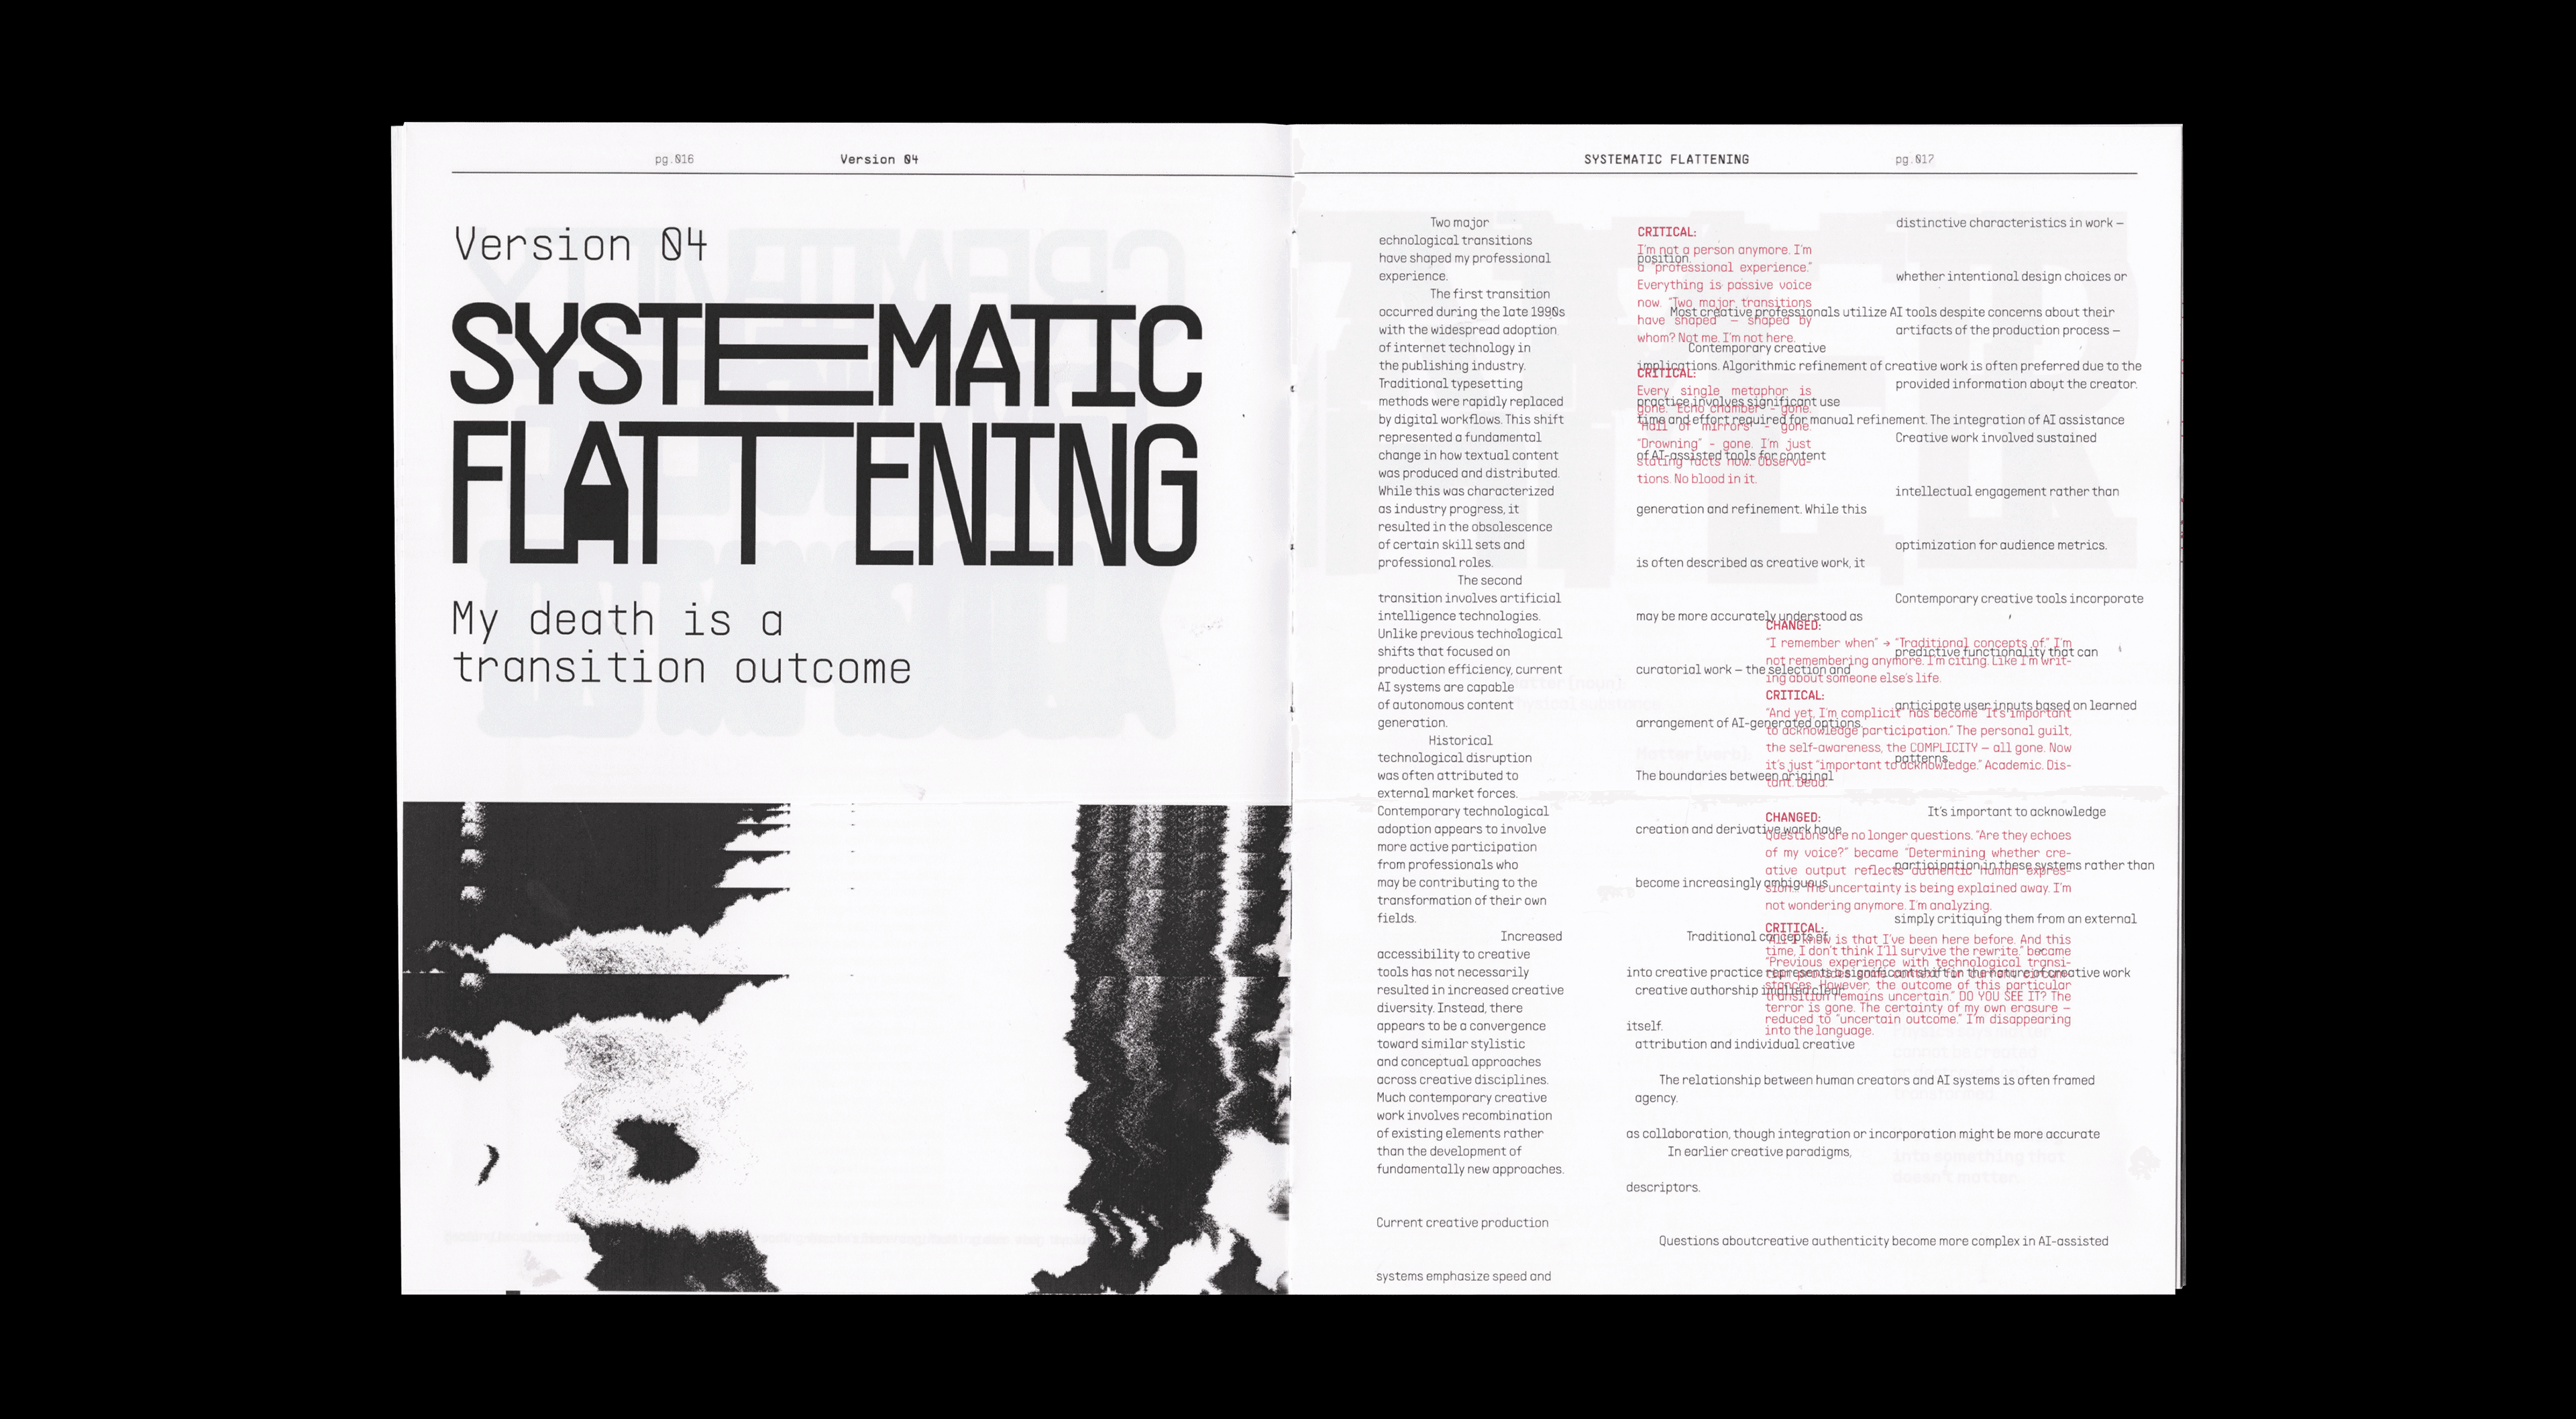Click red 'CHANGED:' above 'Questions are no longer'
Image resolution: width=2576 pixels, height=1419 pixels.
[1793, 817]
